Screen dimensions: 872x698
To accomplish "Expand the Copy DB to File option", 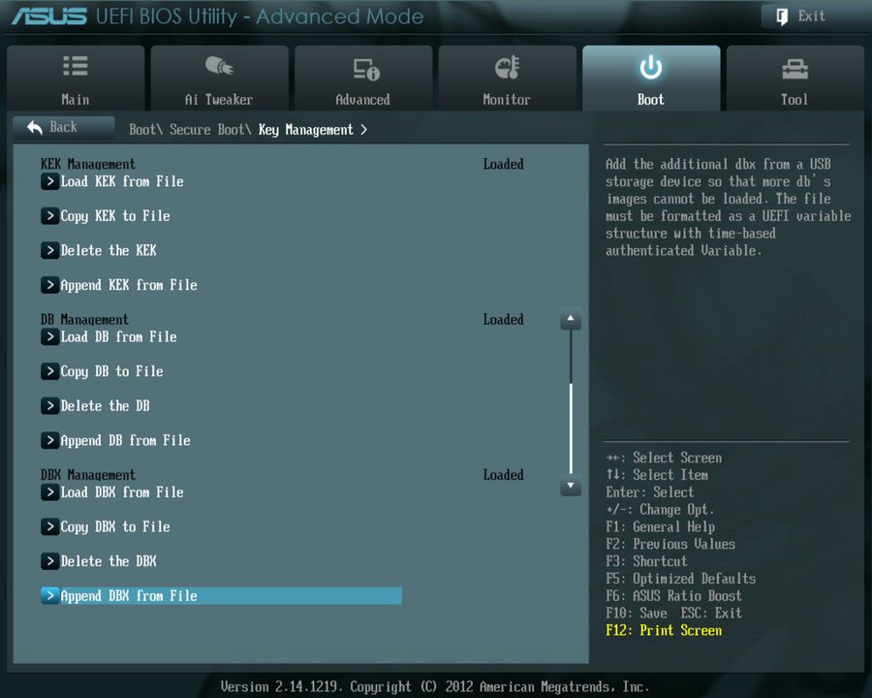I will coord(111,371).
